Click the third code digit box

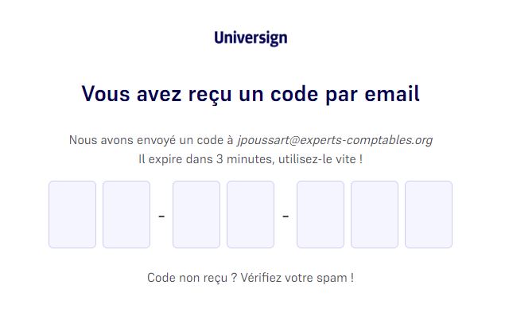coord(196,214)
